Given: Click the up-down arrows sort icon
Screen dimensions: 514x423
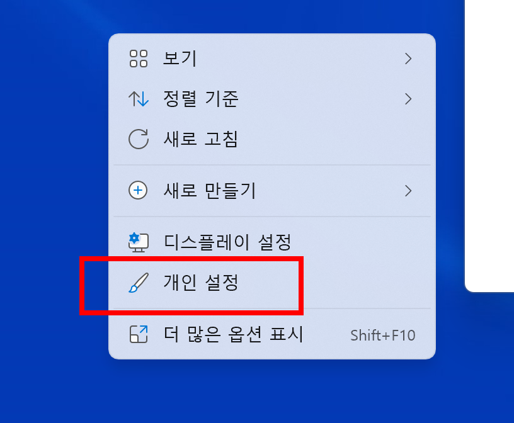Looking at the screenshot, I should [x=139, y=99].
